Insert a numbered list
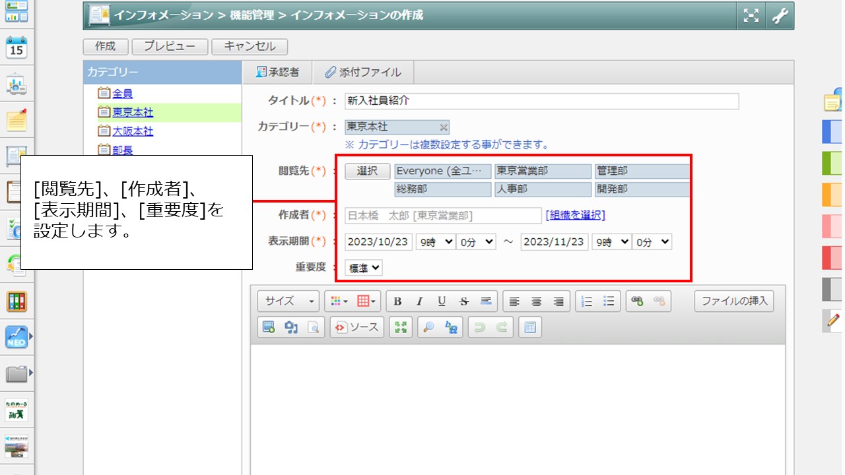845x475 pixels. 587,301
